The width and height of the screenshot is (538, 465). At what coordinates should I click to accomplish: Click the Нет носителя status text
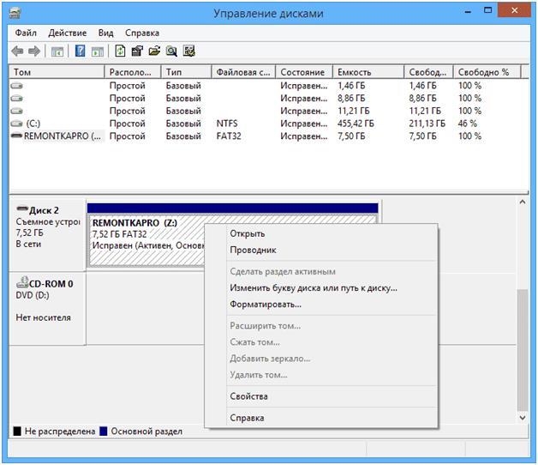pos(43,317)
